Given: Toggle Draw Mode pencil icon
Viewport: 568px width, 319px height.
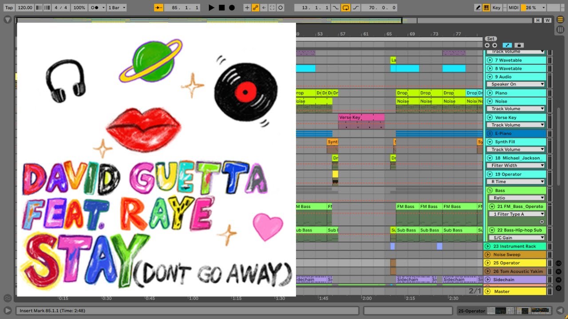Looking at the screenshot, I should [x=478, y=8].
